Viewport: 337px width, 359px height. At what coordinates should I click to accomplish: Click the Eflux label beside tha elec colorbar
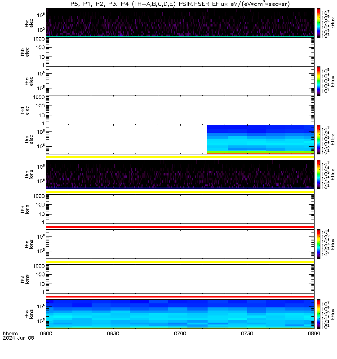point(333,23)
